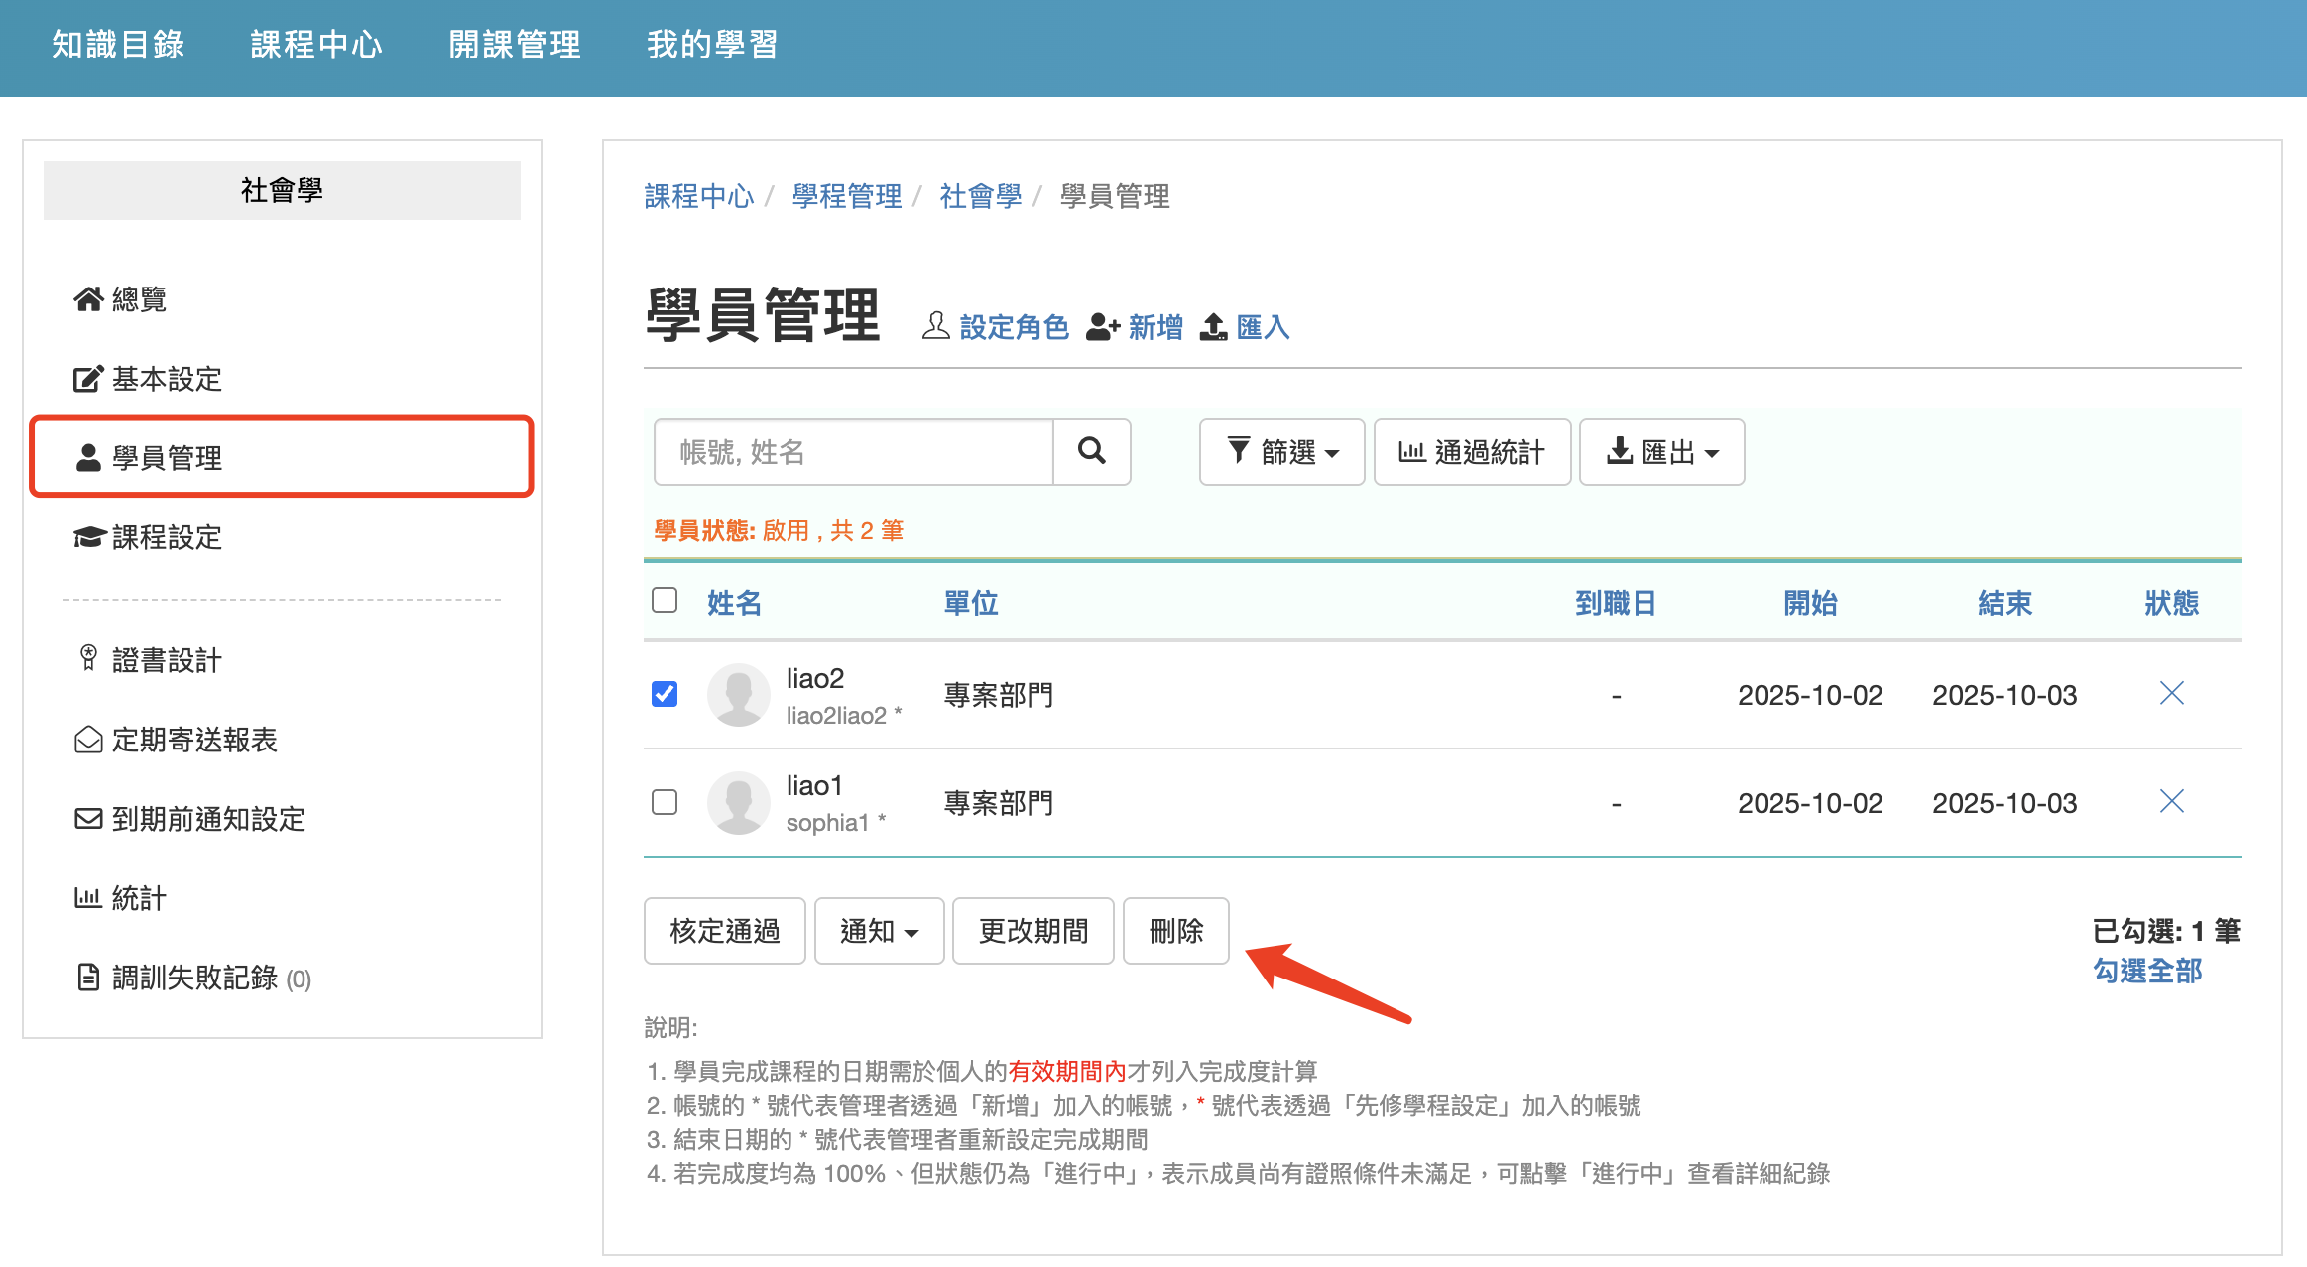
Task: Click the 證書設計 ribbon icon
Action: pyautogui.click(x=88, y=658)
